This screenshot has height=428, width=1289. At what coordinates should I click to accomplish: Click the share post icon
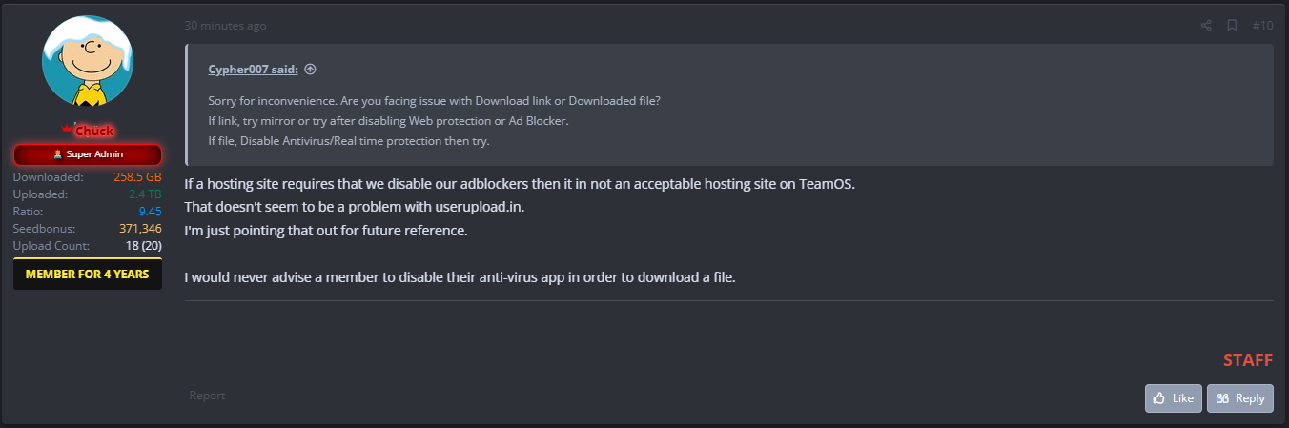click(x=1207, y=26)
